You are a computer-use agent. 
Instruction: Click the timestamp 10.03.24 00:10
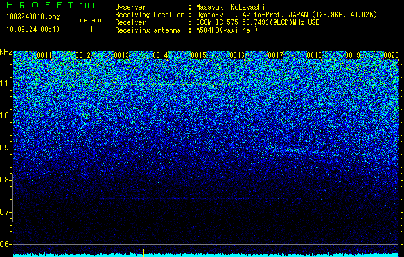[33, 30]
